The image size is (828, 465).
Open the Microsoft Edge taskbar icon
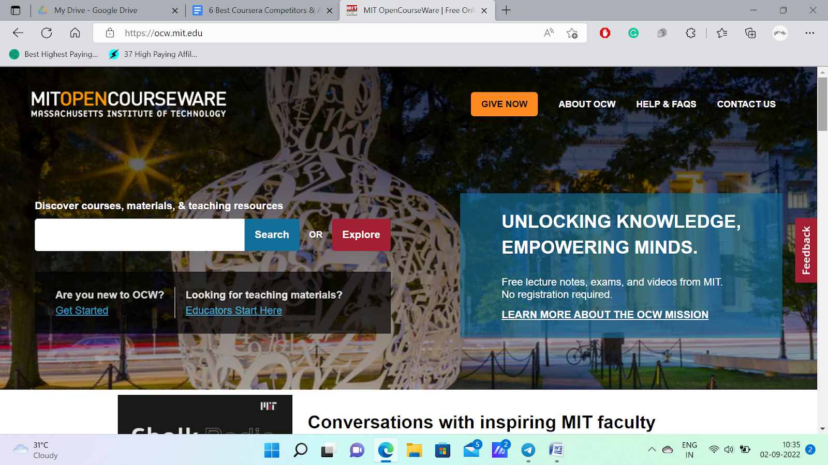pos(386,450)
